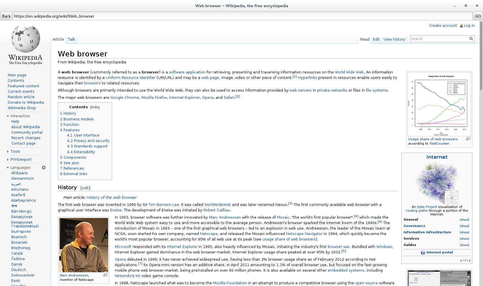Open the Opte Project Internet map image
Viewport: 483px width, 286px height.
pos(437,183)
